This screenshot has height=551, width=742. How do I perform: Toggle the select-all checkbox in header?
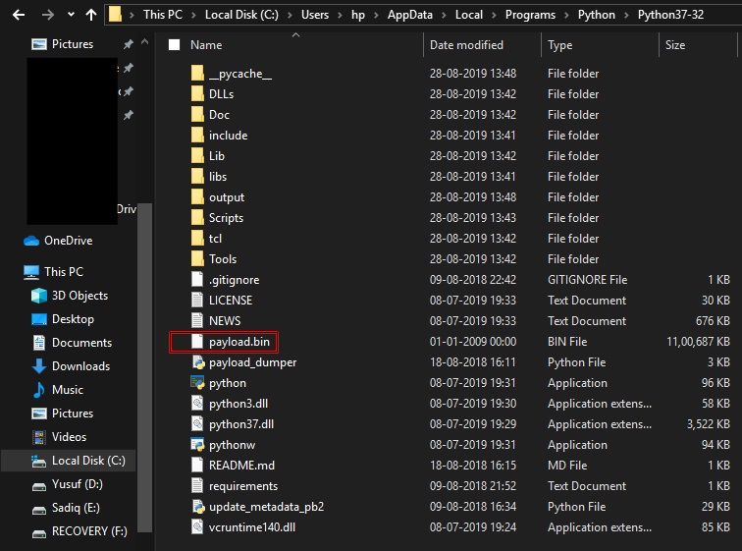click(174, 45)
